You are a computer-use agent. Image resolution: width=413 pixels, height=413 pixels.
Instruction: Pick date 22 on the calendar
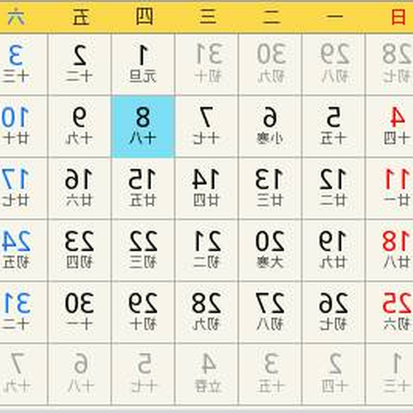[143, 250]
